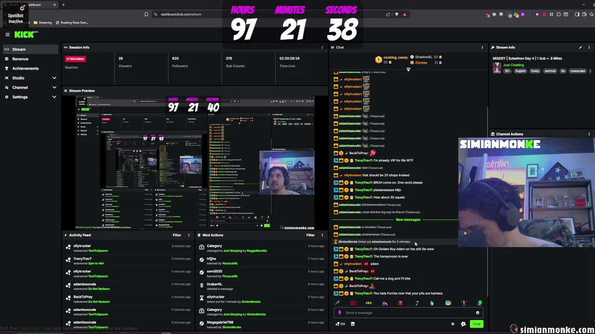Open the browser extensions puzzle icon

(x=559, y=14)
